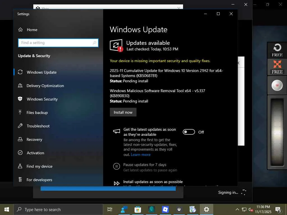Click the Files backup arrow icon

point(20,112)
